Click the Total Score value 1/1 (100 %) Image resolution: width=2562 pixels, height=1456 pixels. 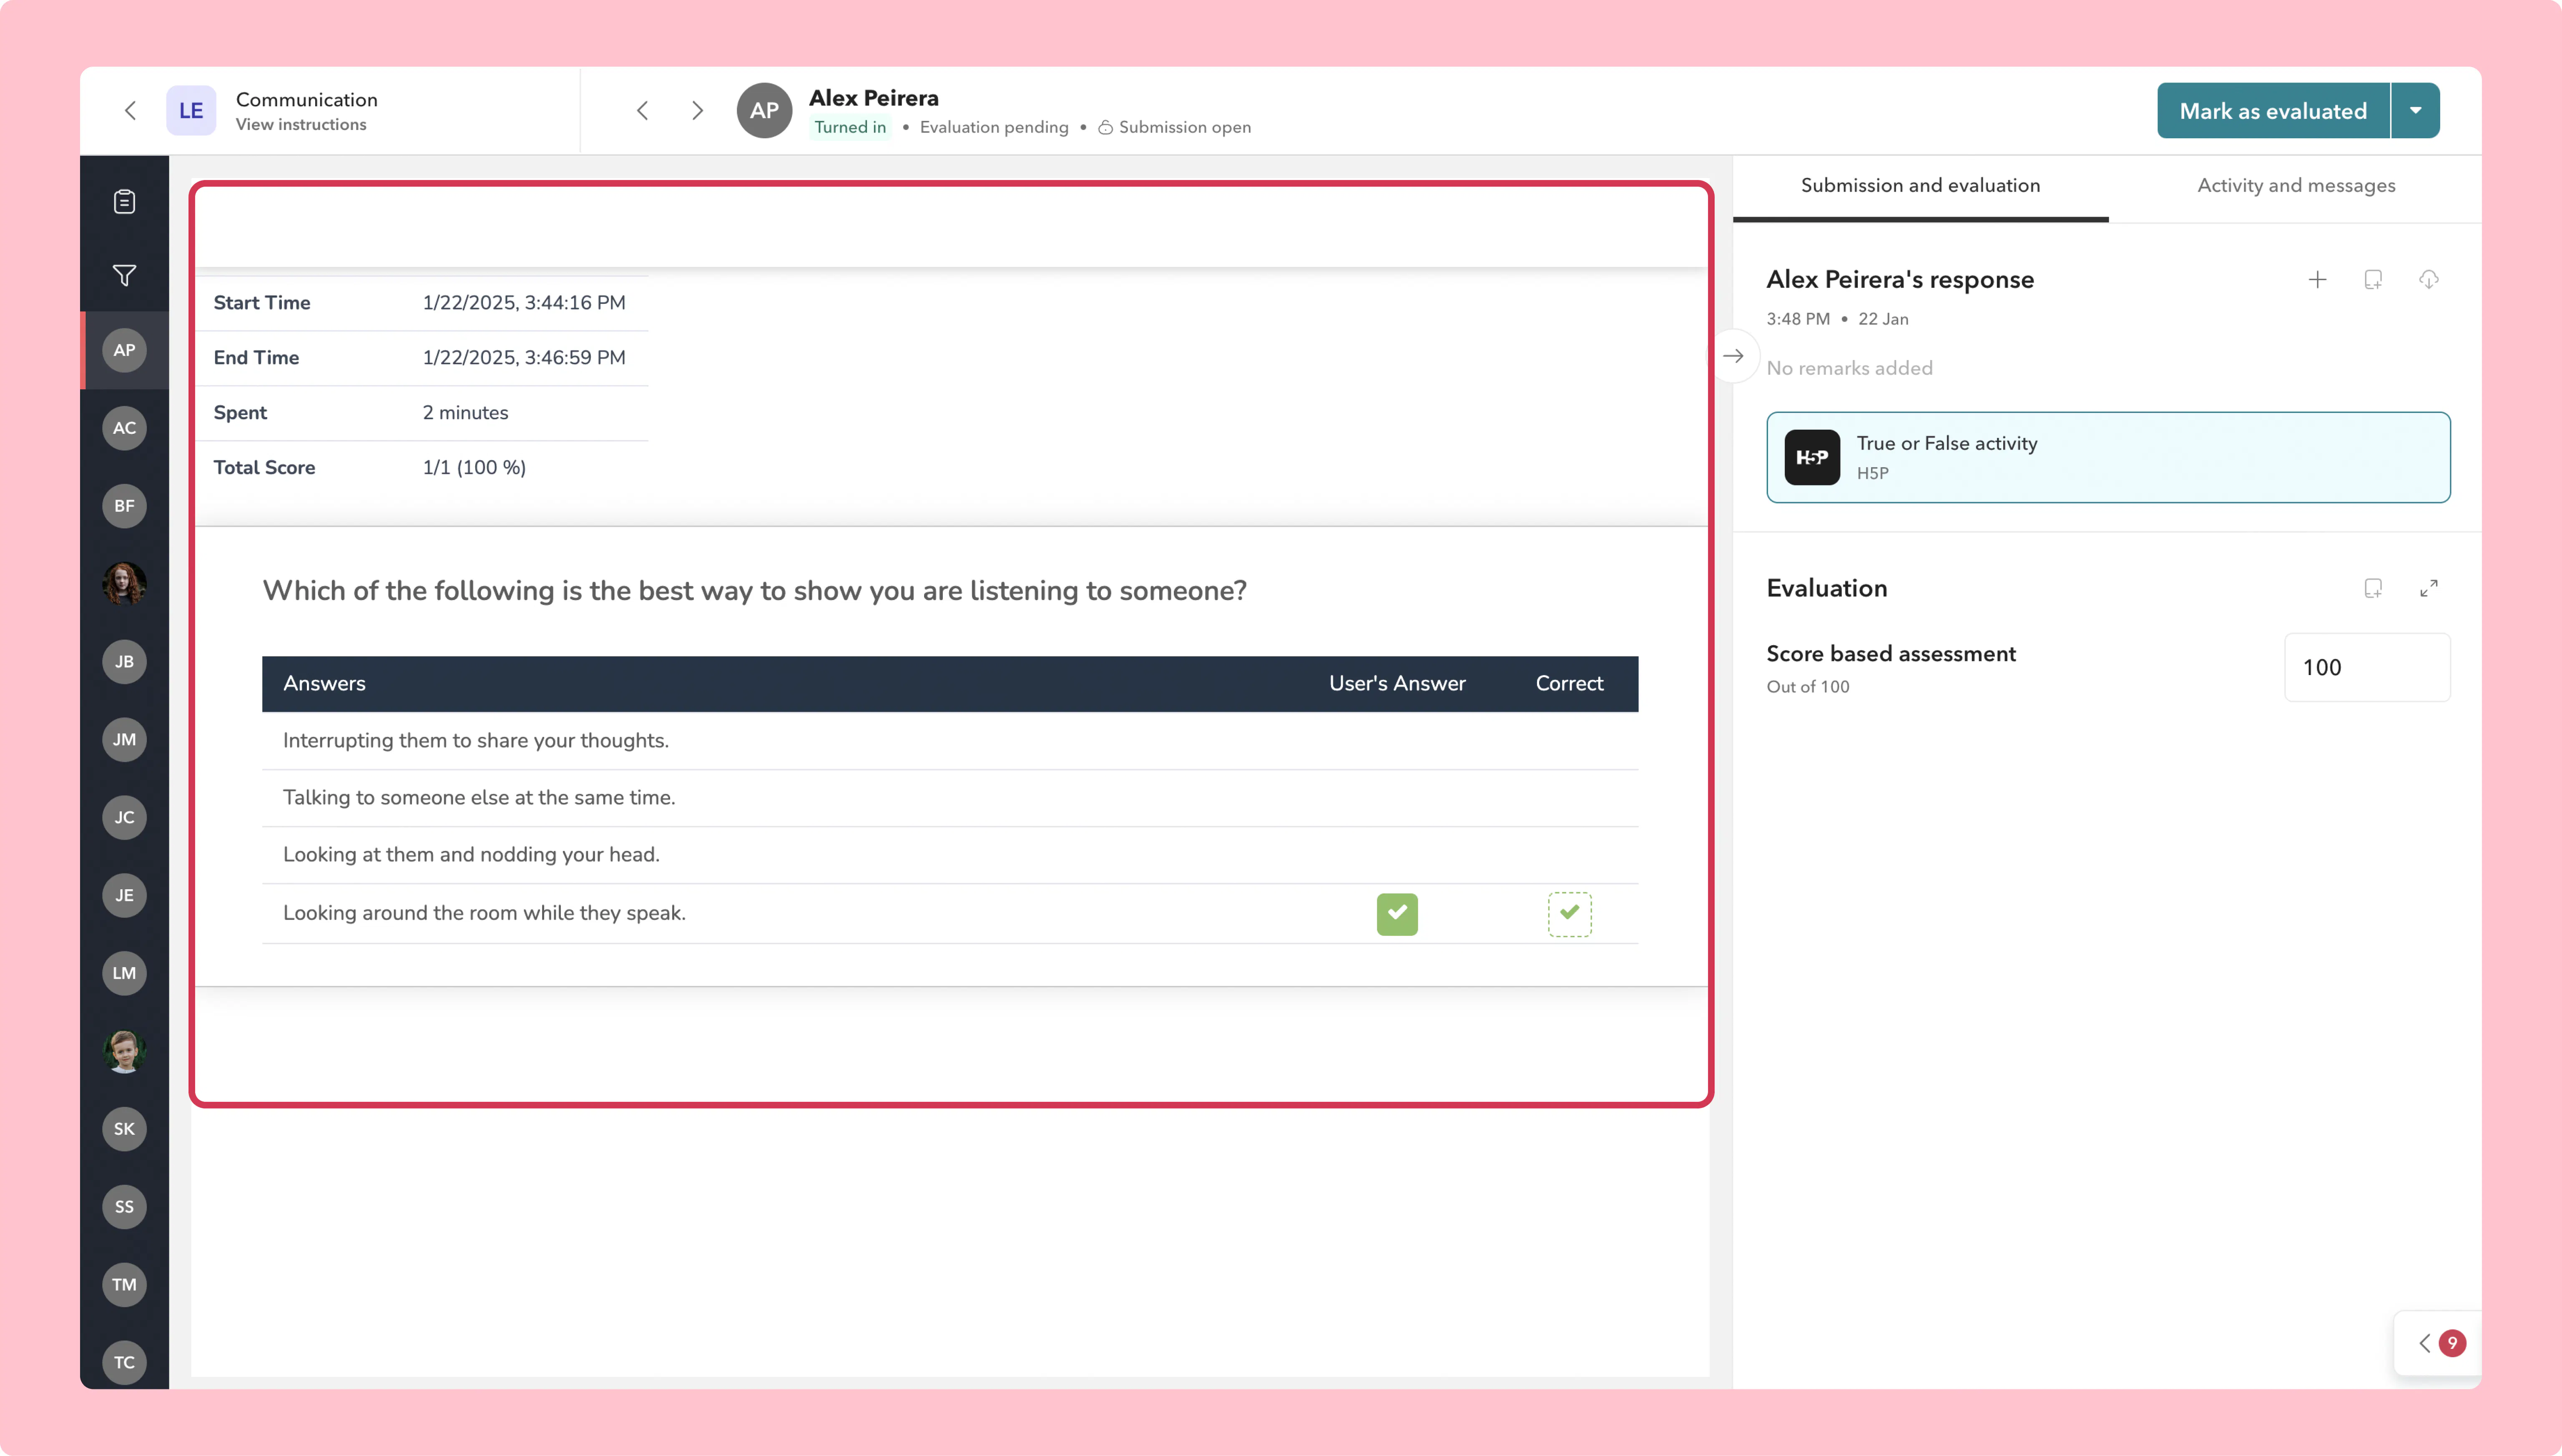(x=474, y=468)
